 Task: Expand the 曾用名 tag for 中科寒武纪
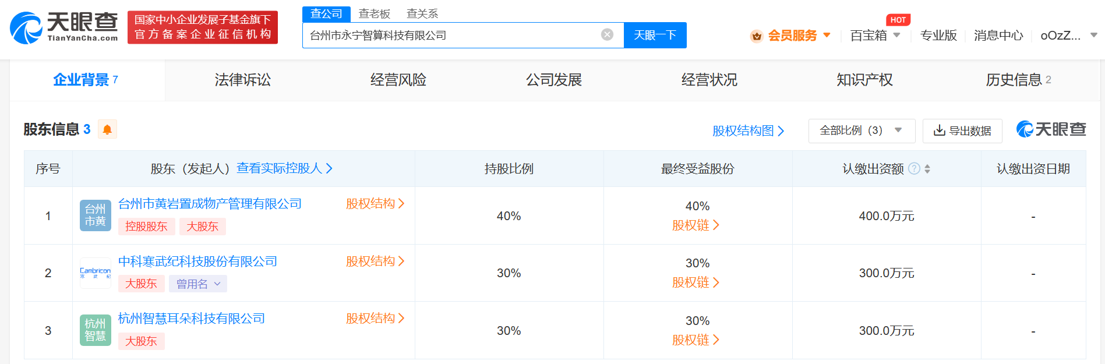point(198,284)
